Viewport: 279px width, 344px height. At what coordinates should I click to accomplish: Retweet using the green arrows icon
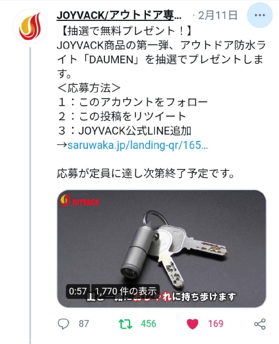coord(126,324)
